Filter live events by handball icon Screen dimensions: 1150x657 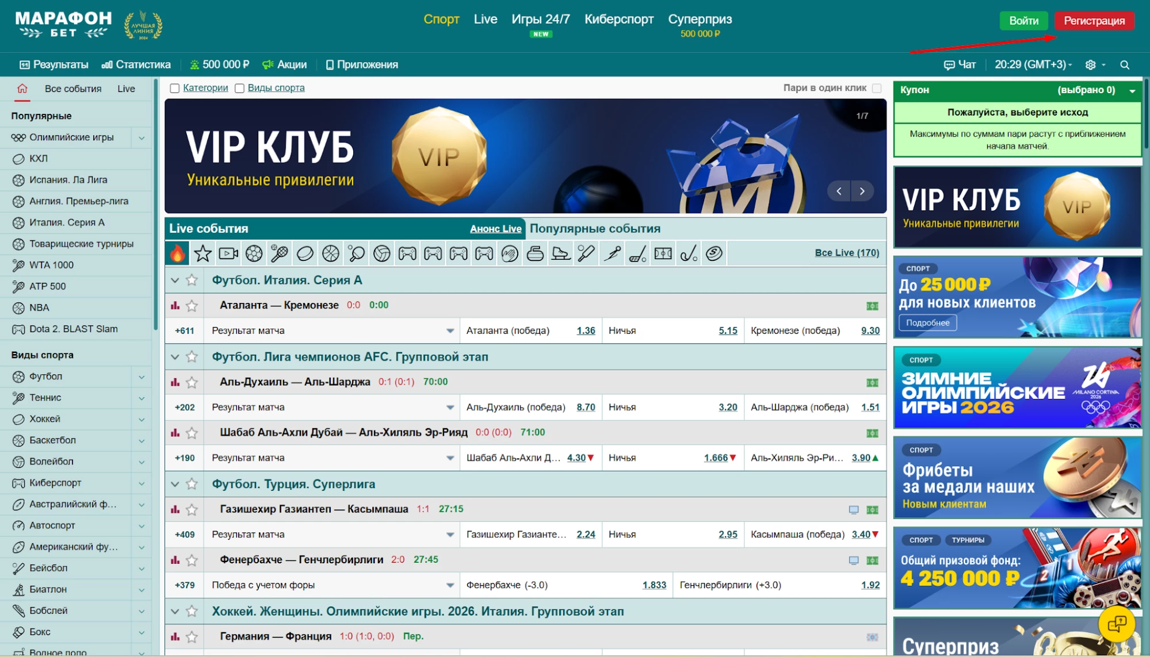[510, 253]
